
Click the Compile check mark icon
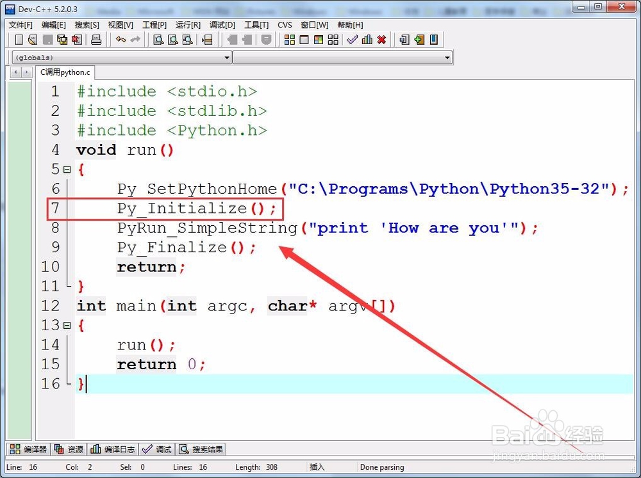click(x=352, y=40)
